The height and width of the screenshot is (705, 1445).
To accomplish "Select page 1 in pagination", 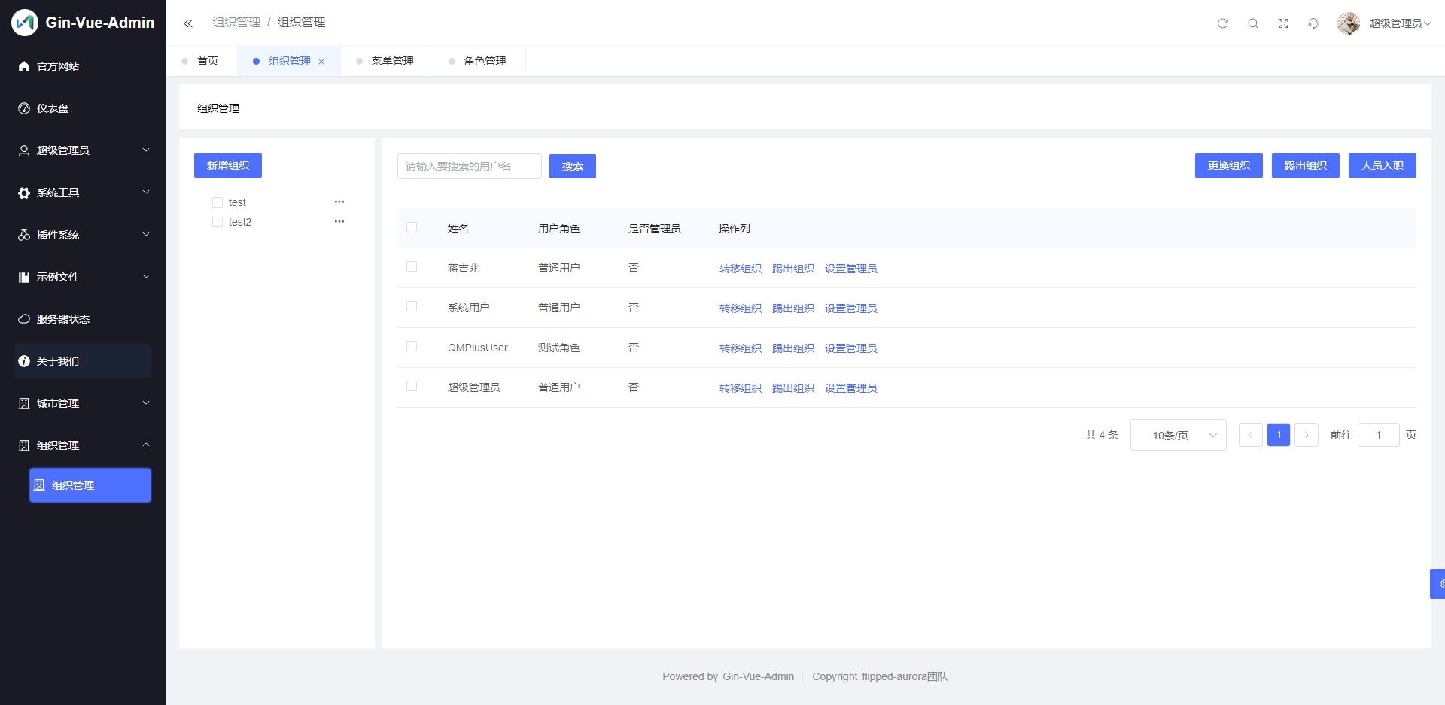I will click(1279, 435).
